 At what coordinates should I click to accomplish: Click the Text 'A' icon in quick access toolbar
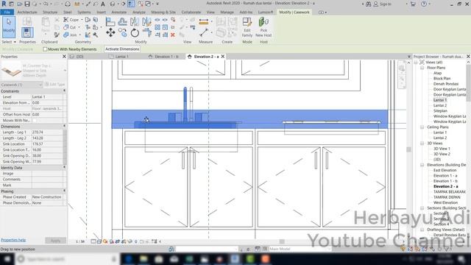[x=103, y=4]
